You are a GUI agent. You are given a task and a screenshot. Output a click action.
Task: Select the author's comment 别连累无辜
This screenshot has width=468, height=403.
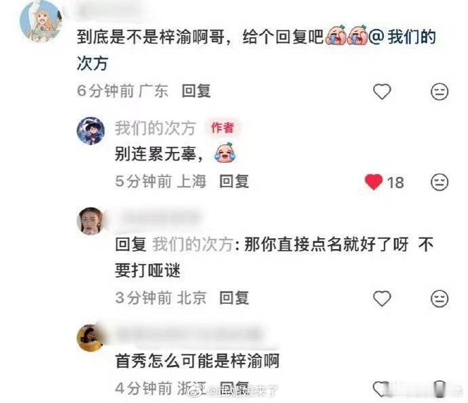(159, 154)
